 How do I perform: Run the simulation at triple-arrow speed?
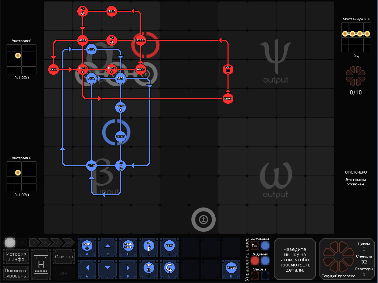point(56,242)
